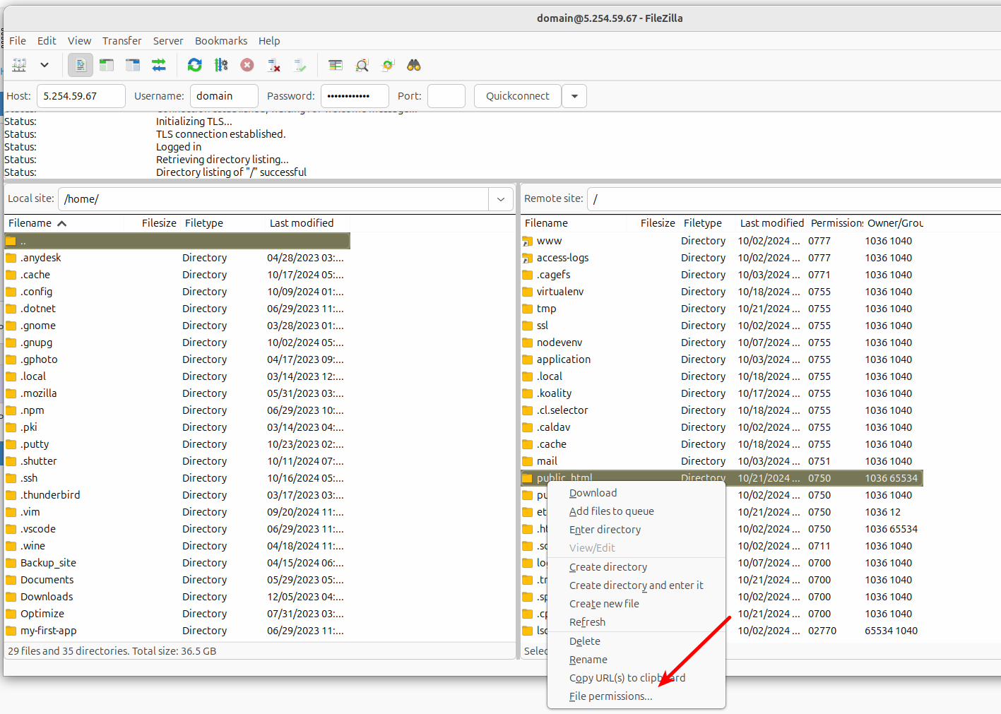Refresh the file and folder lists
Viewport: 1001px width, 714px height.
pyautogui.click(x=194, y=65)
